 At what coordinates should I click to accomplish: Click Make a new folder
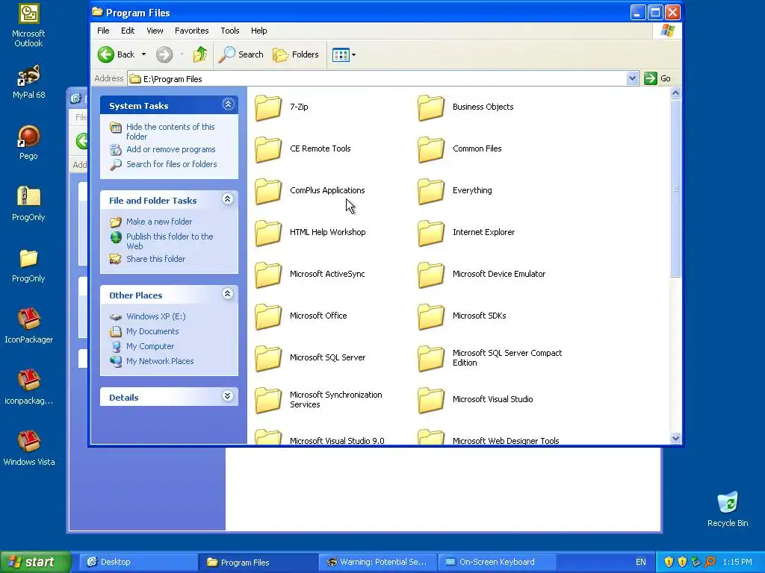(159, 222)
